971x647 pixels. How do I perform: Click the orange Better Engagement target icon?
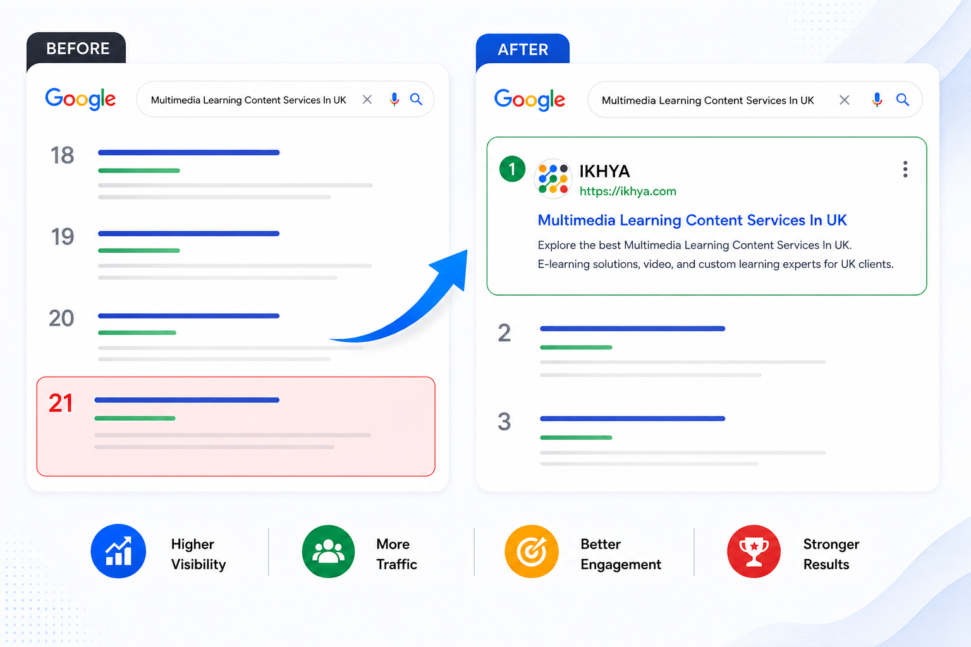point(532,551)
